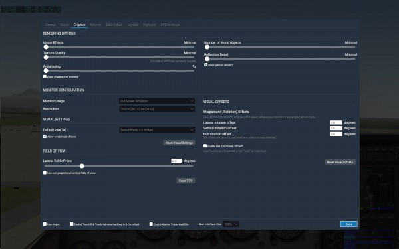Check Use non-proportional vertical field of view
Viewport: 399px width, 249px height.
[45, 173]
